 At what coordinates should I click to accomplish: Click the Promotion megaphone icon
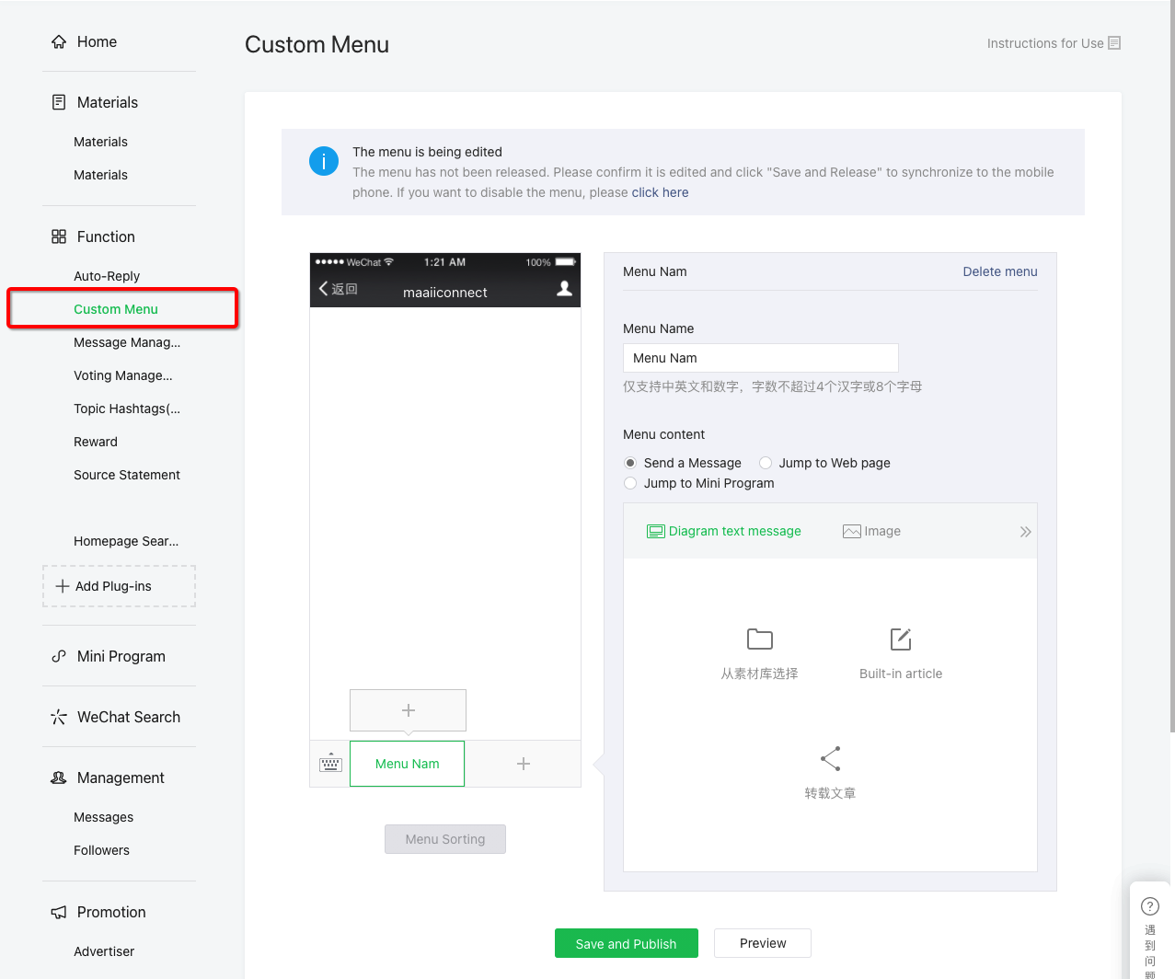[59, 912]
